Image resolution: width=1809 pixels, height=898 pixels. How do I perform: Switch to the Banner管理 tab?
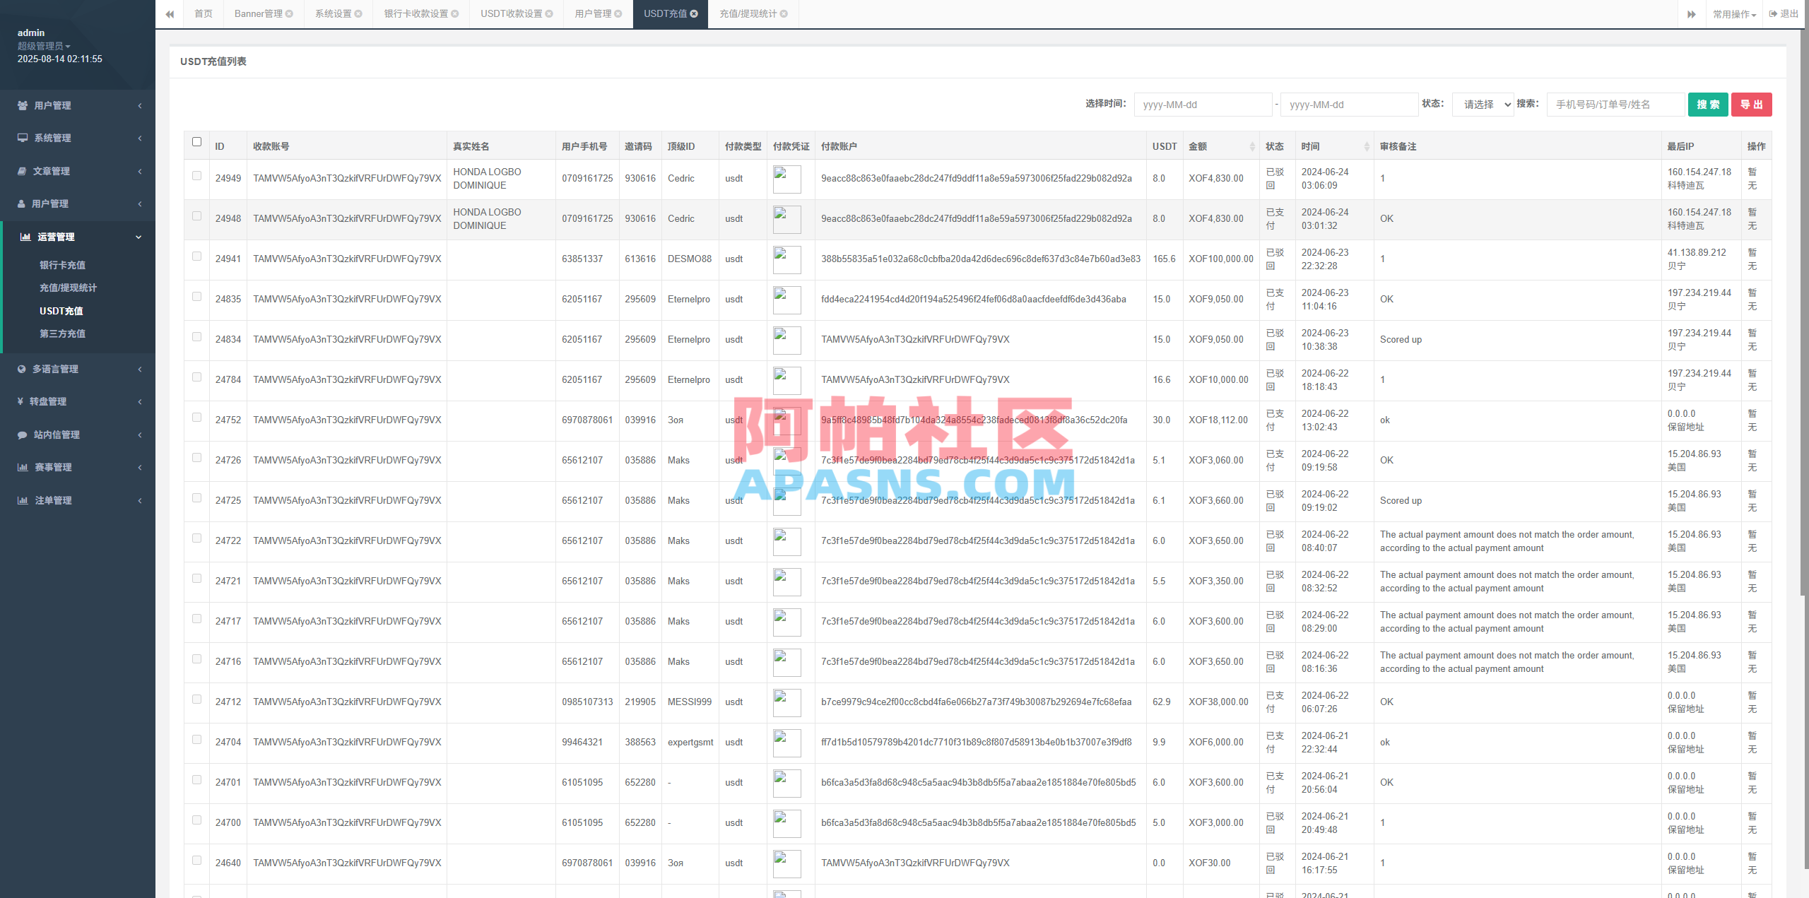[x=259, y=13]
